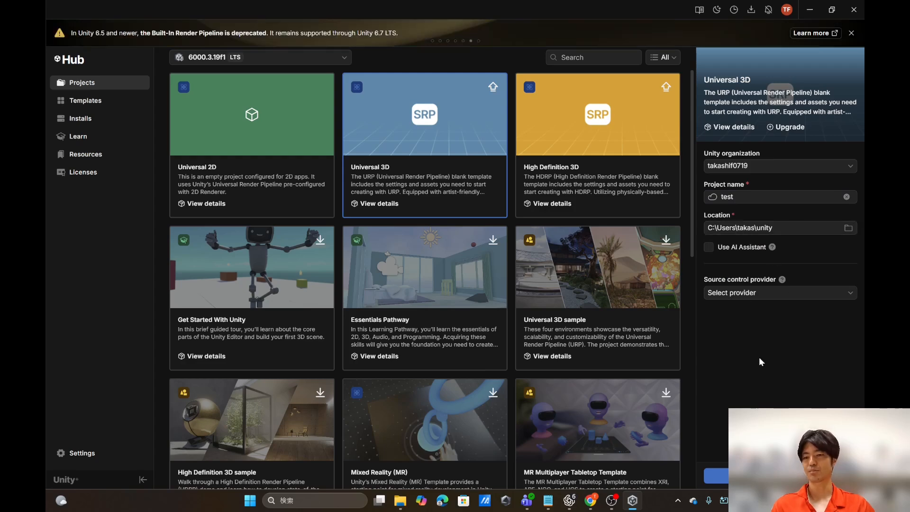The image size is (910, 512).
Task: Browse folder icon in Location field
Action: (x=848, y=228)
